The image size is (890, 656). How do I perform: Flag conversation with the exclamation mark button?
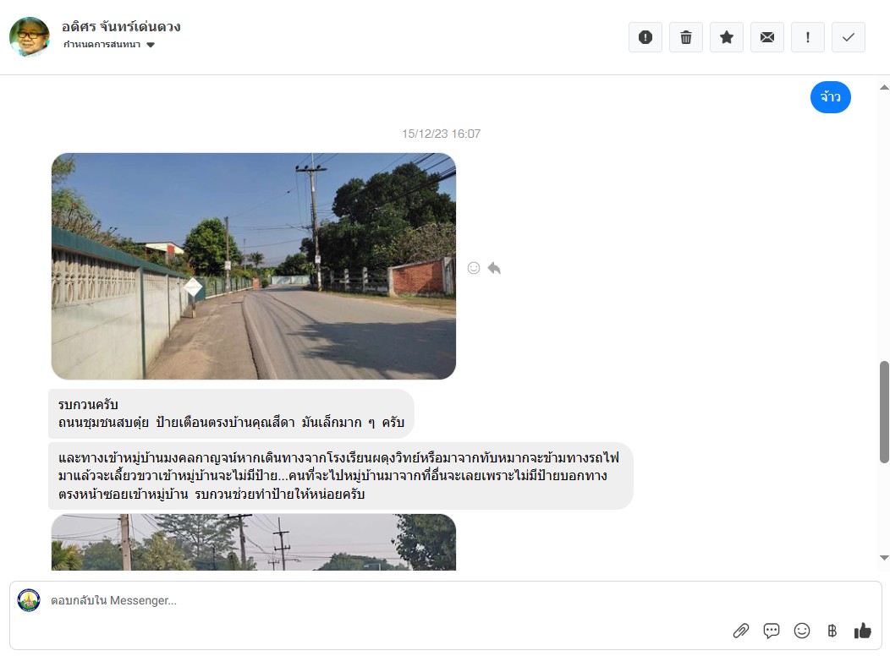[x=808, y=37]
